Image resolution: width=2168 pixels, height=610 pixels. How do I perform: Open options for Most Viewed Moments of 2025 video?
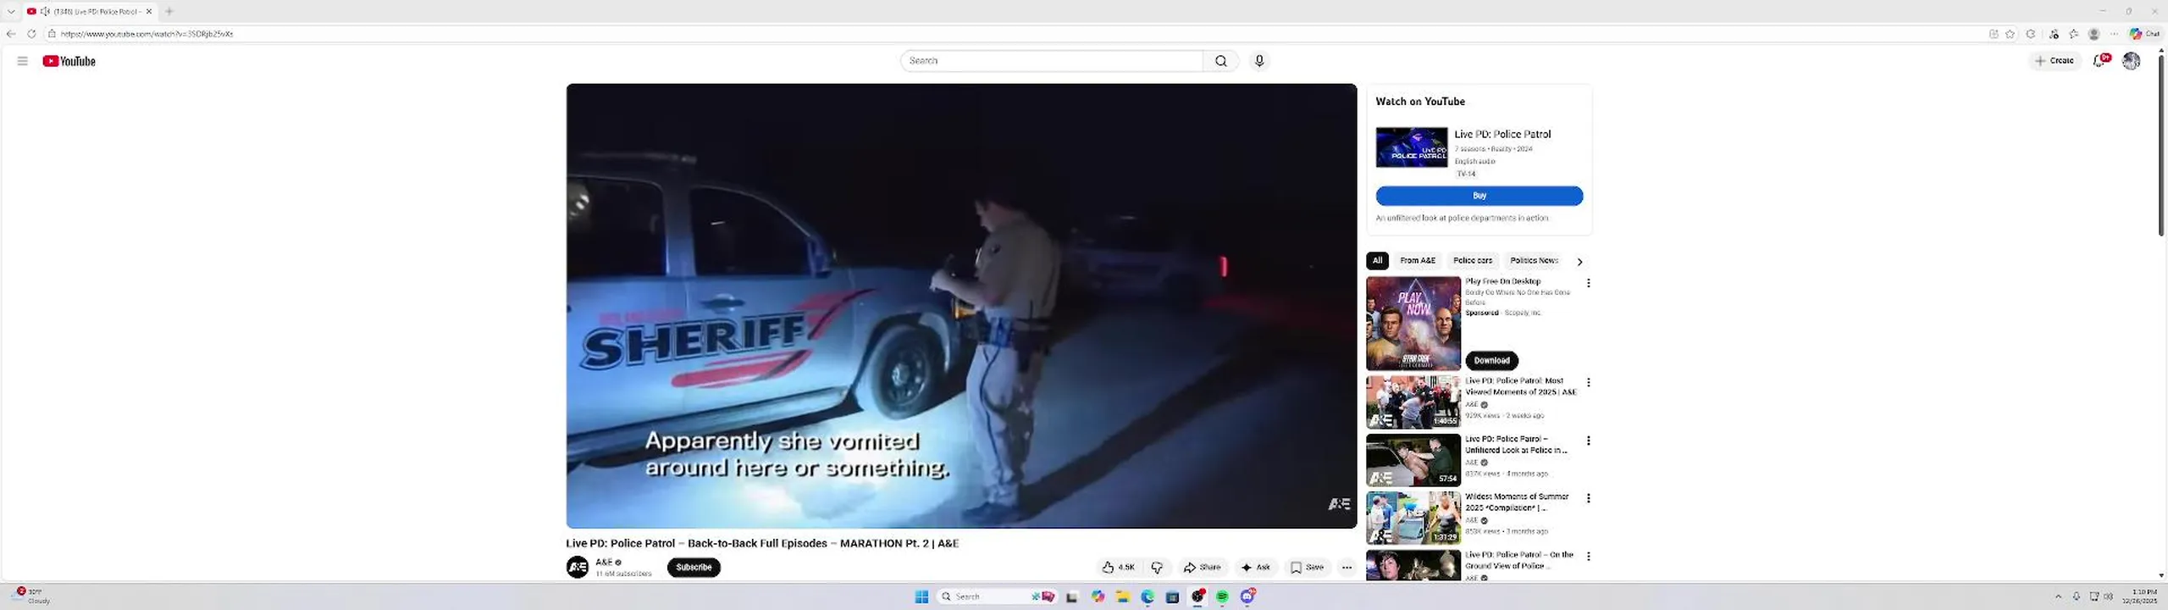(x=1588, y=383)
